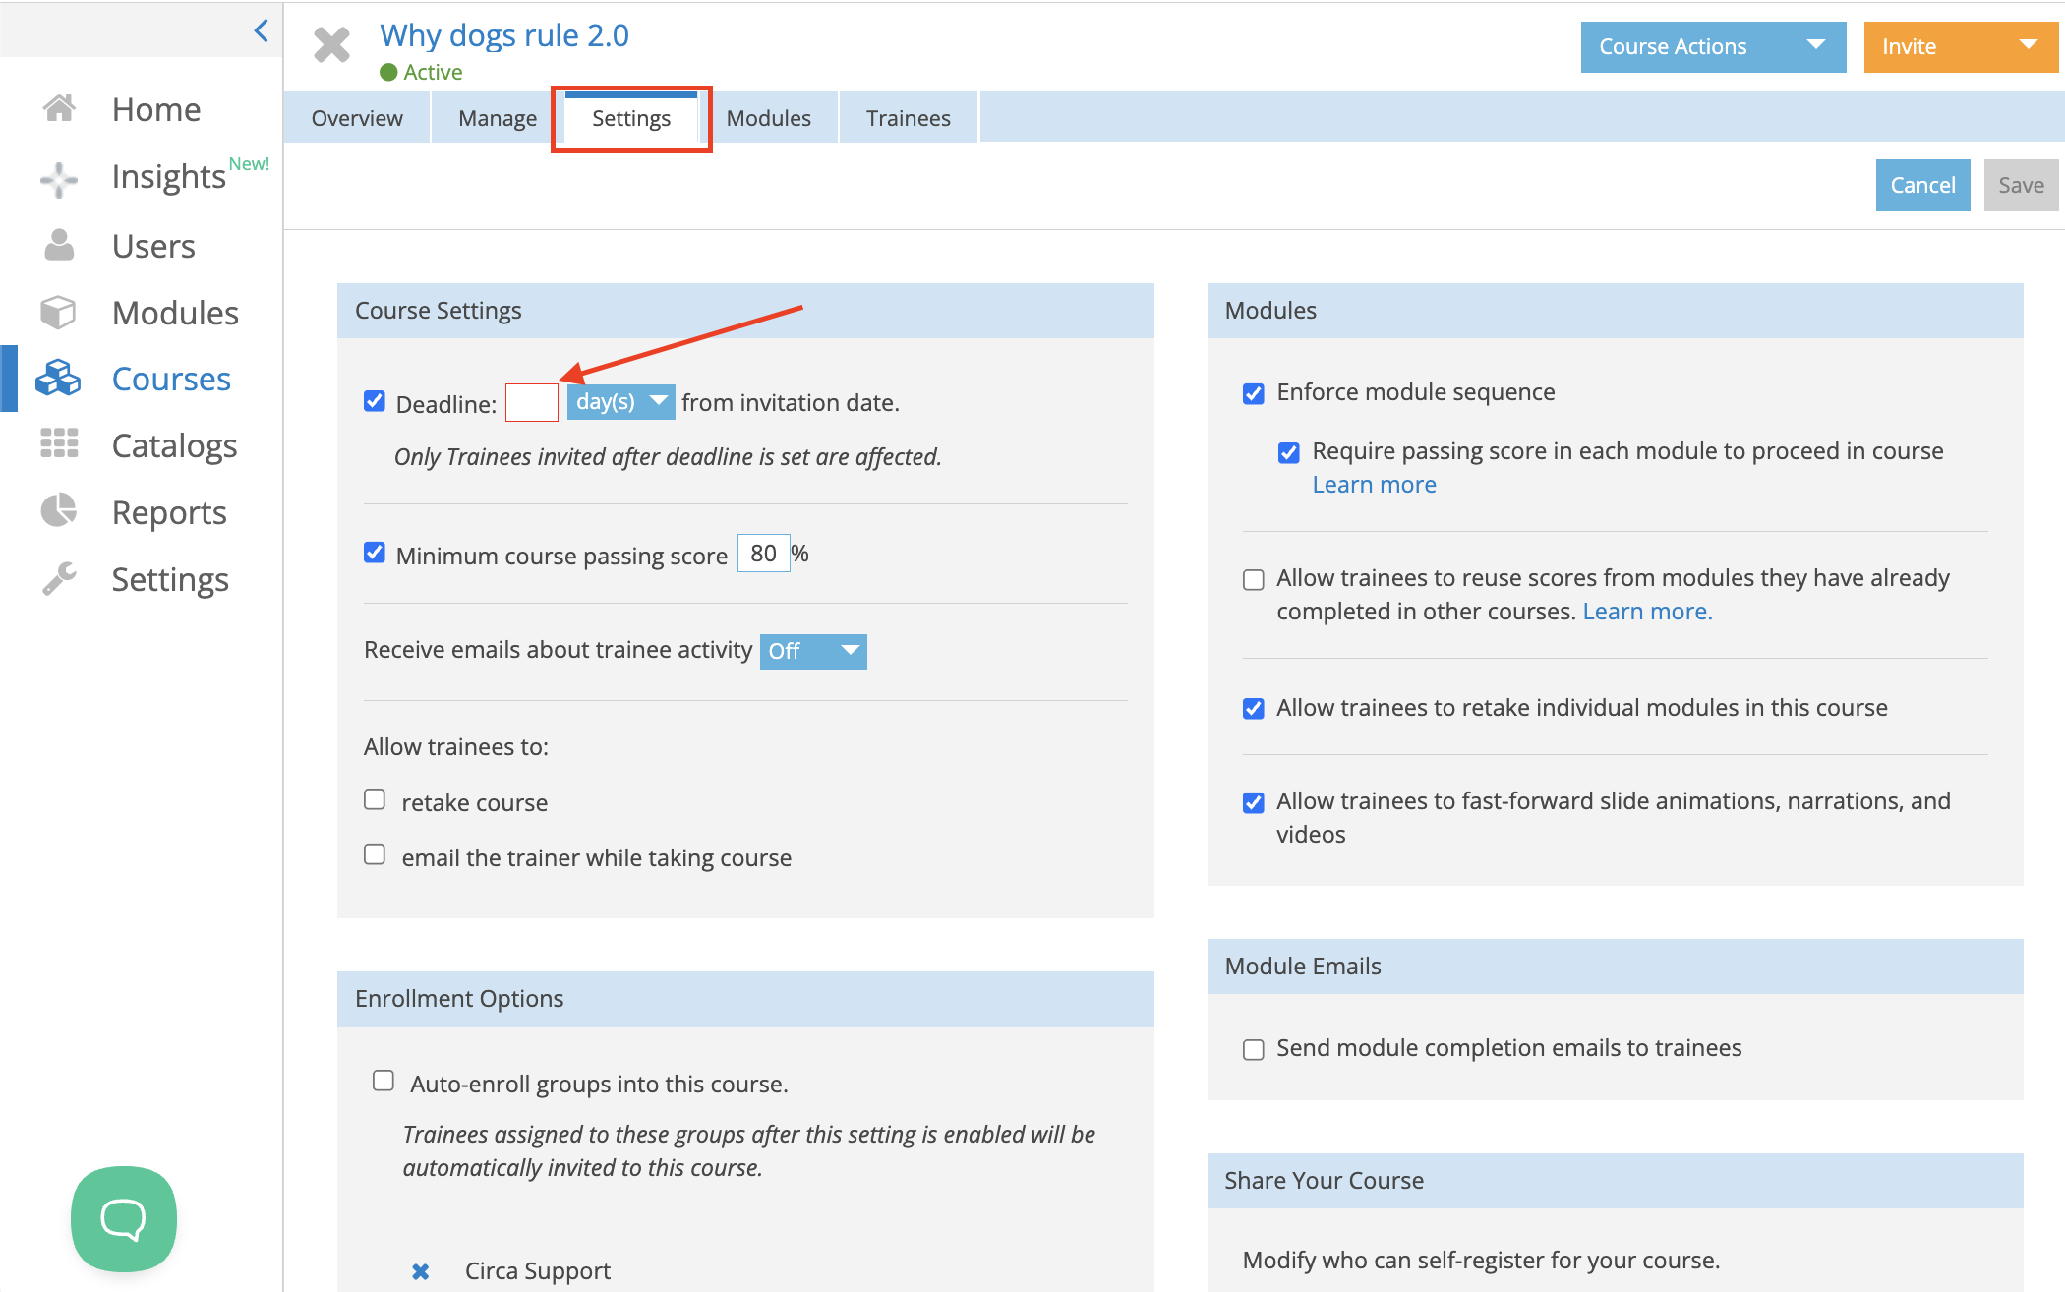This screenshot has width=2065, height=1292.
Task: Click the passing score 80 input field
Action: 764,554
